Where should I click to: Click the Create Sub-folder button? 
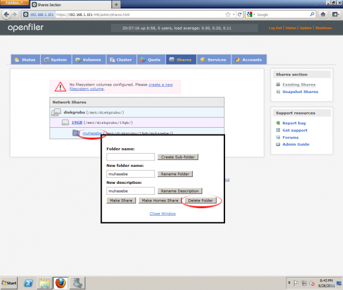tap(178, 157)
